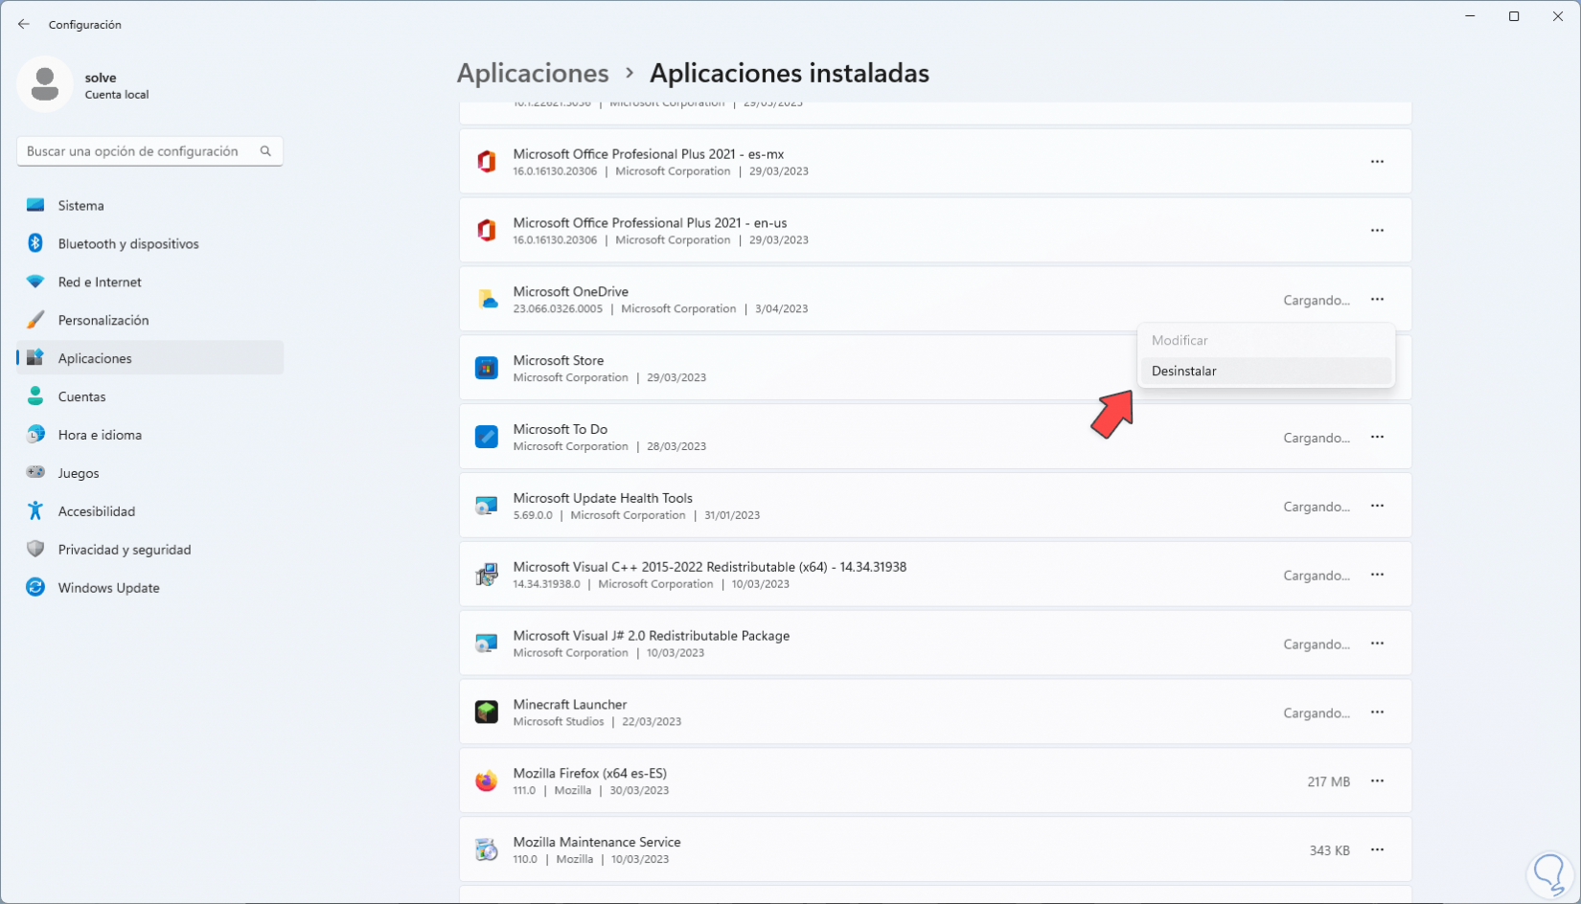1581x904 pixels.
Task: Open options menu for Minecraft Launcher
Action: pos(1377,712)
